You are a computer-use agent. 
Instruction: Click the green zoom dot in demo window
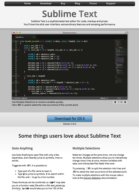(x=20, y=33)
